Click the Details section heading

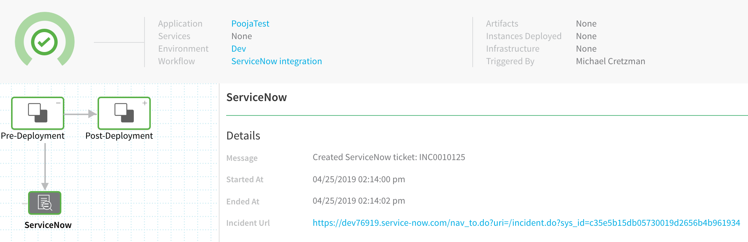243,136
